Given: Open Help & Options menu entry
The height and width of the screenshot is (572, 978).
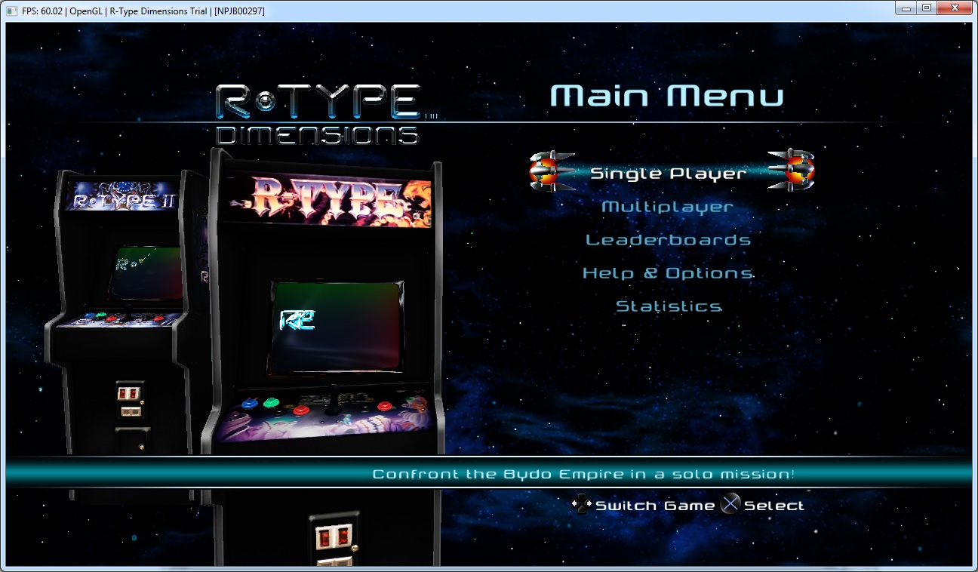Looking at the screenshot, I should tap(668, 273).
